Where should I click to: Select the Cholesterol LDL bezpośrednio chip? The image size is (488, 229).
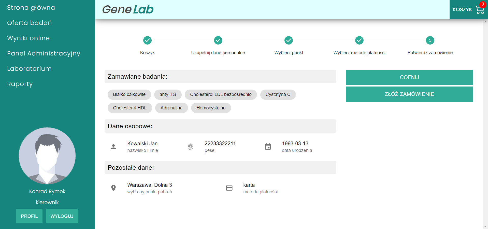[221, 94]
